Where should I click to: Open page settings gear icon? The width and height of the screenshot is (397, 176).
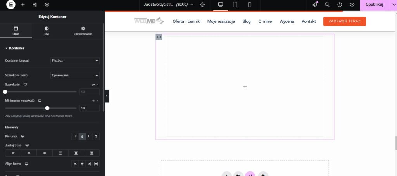(x=202, y=5)
